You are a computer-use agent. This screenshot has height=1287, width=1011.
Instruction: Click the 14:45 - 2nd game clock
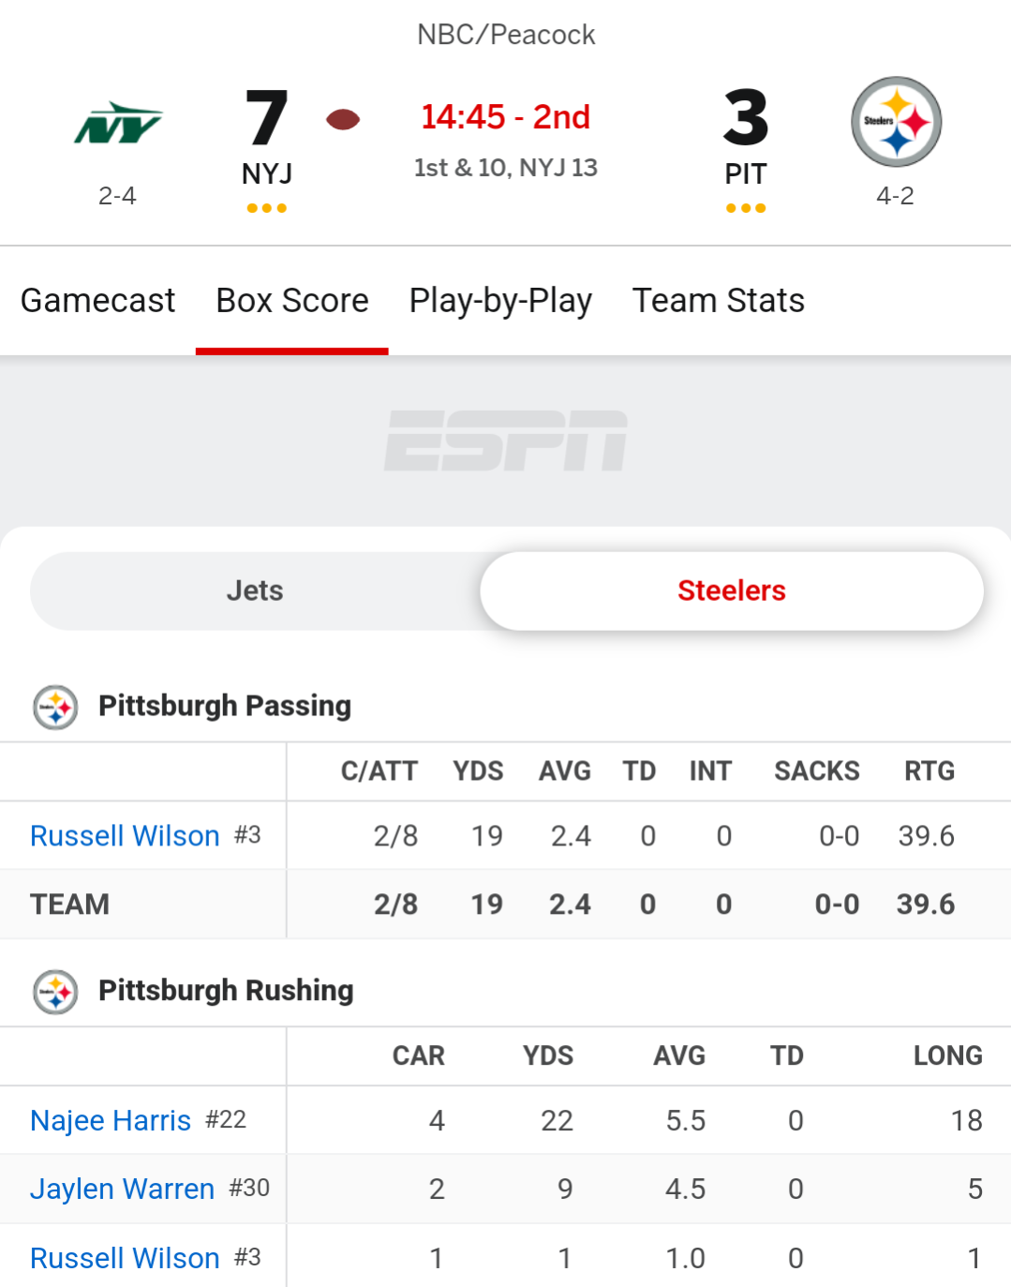pos(506,117)
